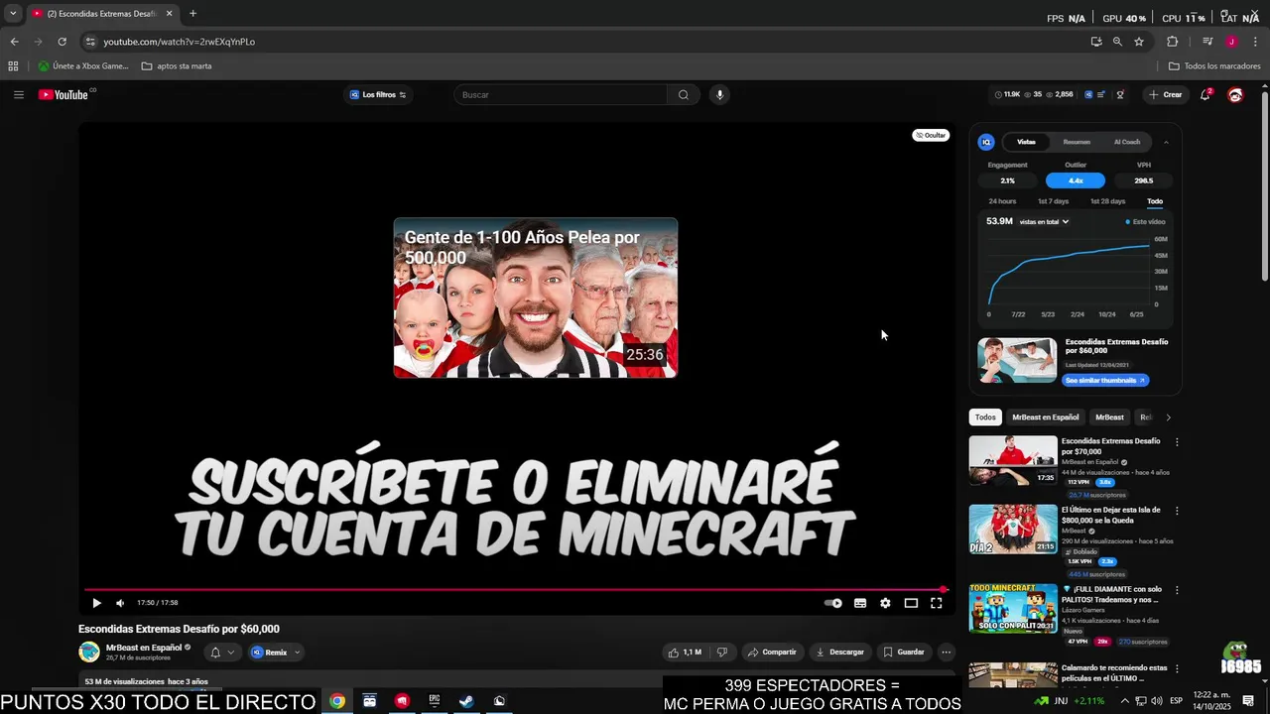Open Steam from the taskbar
The image size is (1270, 714).
466,701
